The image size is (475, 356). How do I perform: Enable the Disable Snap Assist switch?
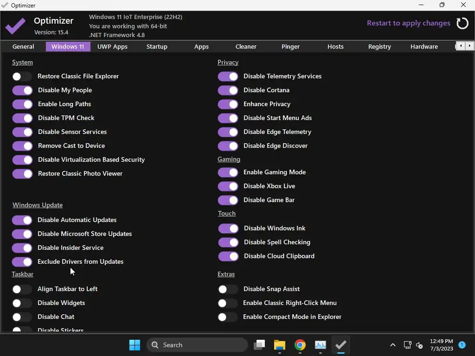pos(228,289)
